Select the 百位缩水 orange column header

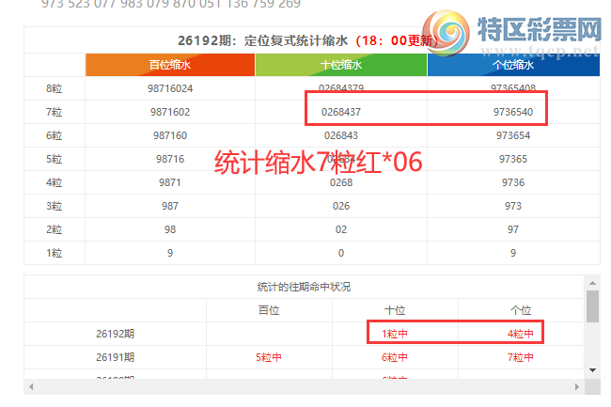170,65
